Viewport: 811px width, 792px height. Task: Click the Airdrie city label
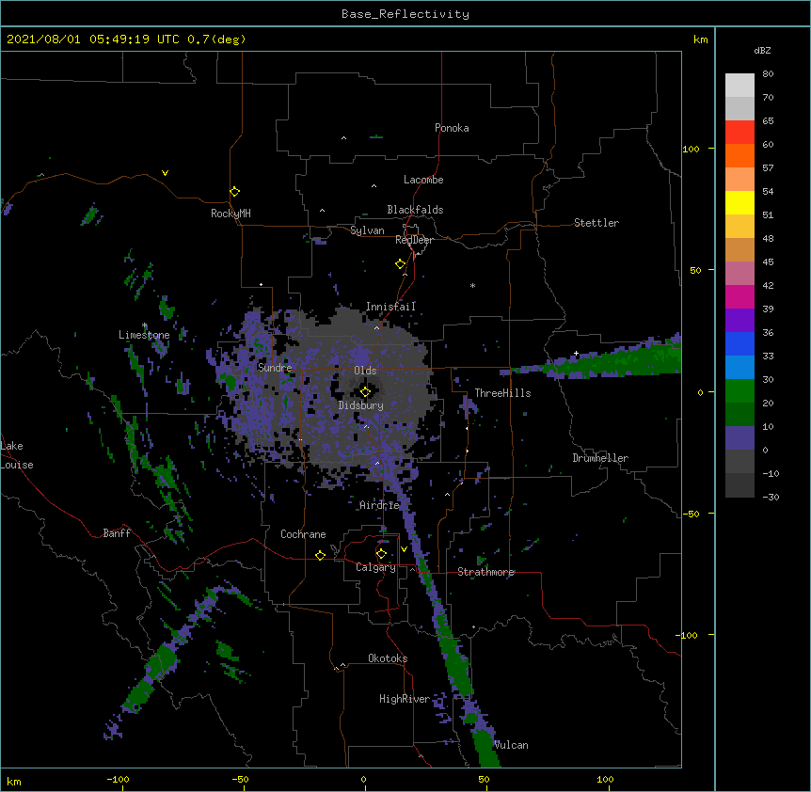coord(380,505)
